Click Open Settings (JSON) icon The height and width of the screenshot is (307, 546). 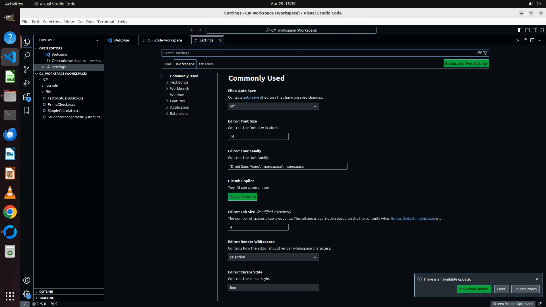pyautogui.click(x=525, y=40)
